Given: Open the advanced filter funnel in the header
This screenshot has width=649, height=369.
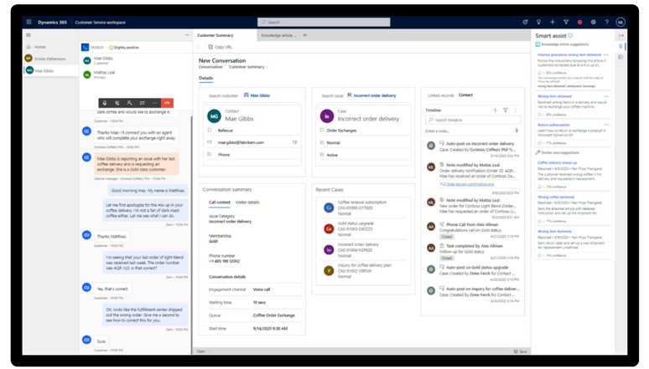Looking at the screenshot, I should [x=566, y=22].
